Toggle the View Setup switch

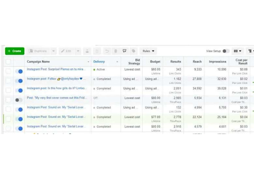click(226, 51)
